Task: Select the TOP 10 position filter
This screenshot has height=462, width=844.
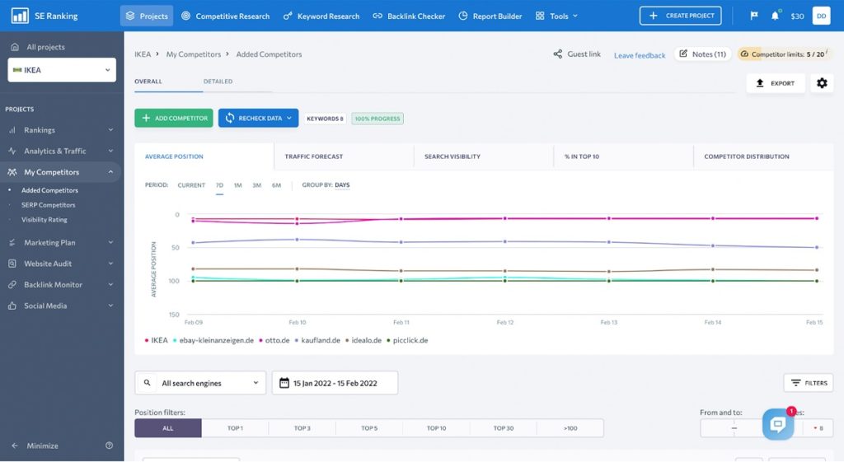Action: tap(436, 428)
